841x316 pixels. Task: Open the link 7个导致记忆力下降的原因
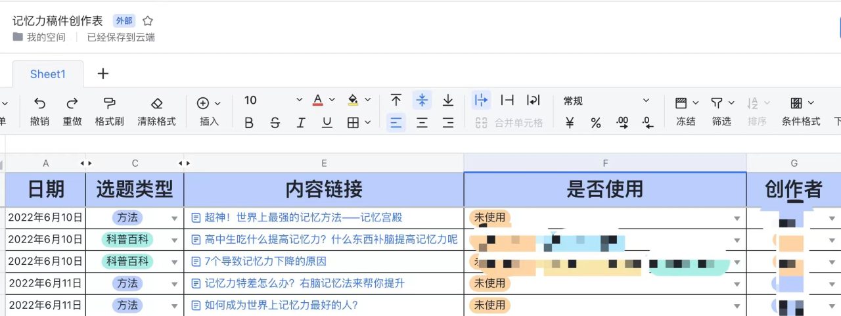[x=265, y=261]
